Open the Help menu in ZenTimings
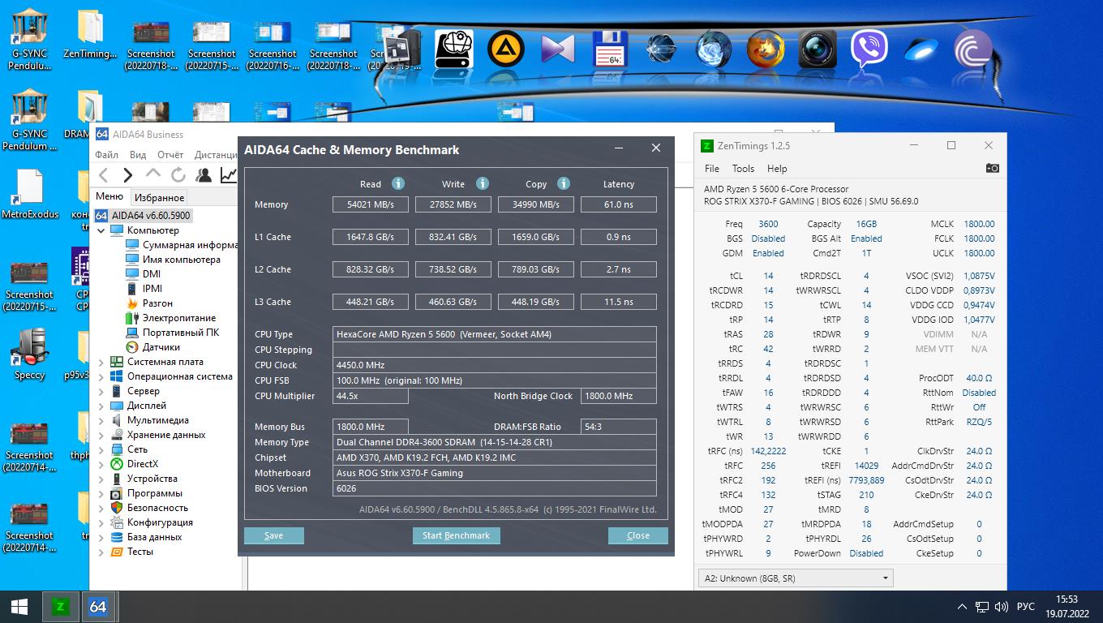The width and height of the screenshot is (1103, 623). 777,169
